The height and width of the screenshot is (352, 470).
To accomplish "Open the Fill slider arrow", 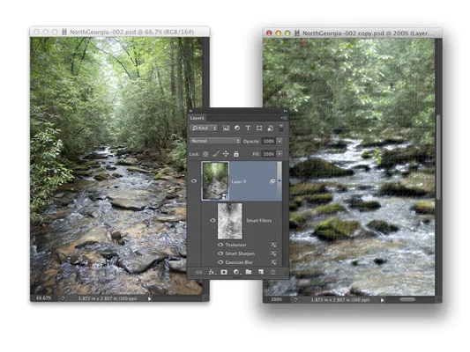I will click(x=280, y=154).
